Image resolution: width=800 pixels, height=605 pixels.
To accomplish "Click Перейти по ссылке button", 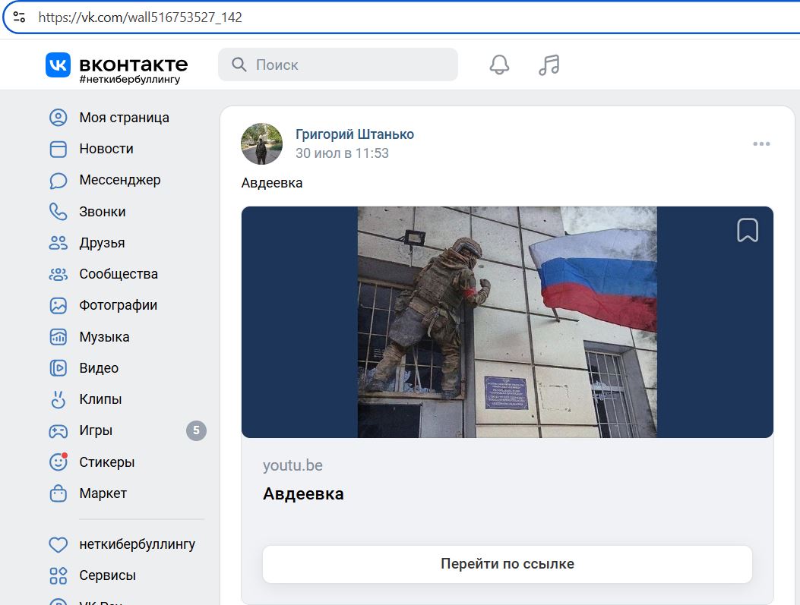I will pos(508,564).
